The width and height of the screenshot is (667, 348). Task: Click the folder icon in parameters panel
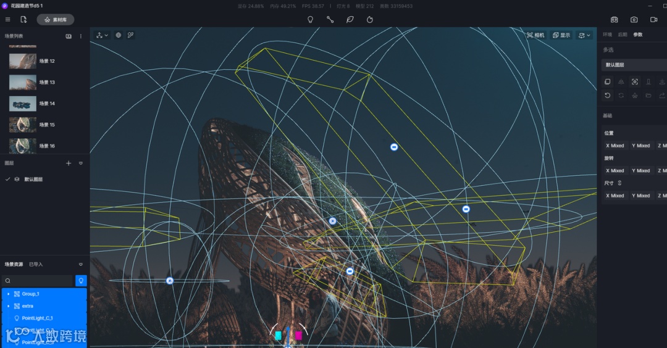pos(648,96)
